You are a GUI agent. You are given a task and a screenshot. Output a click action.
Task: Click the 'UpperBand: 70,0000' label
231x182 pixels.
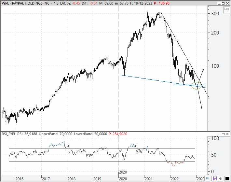coord(56,134)
